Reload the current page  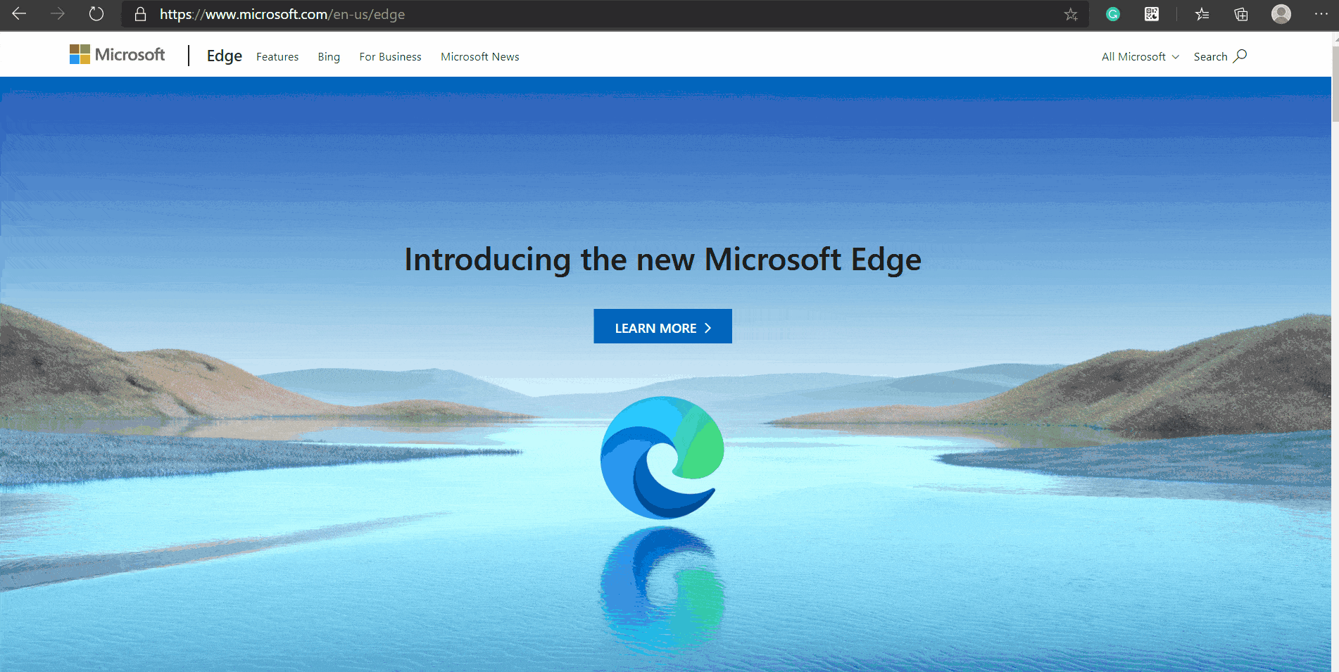(96, 13)
